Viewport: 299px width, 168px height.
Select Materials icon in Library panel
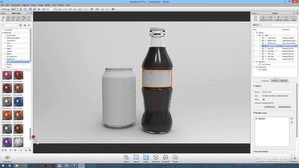tap(3, 18)
